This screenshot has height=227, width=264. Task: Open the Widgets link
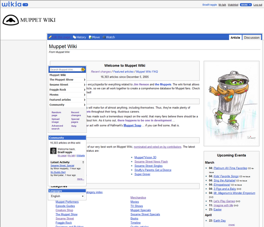click(80, 156)
